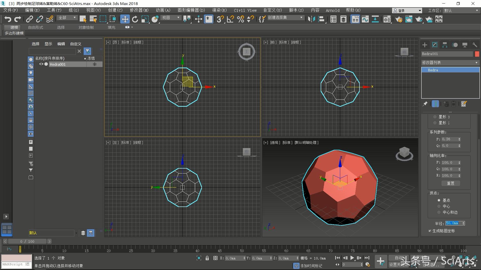The image size is (481, 270).
Task: Open the Render Setup dialog
Action: tap(399, 19)
